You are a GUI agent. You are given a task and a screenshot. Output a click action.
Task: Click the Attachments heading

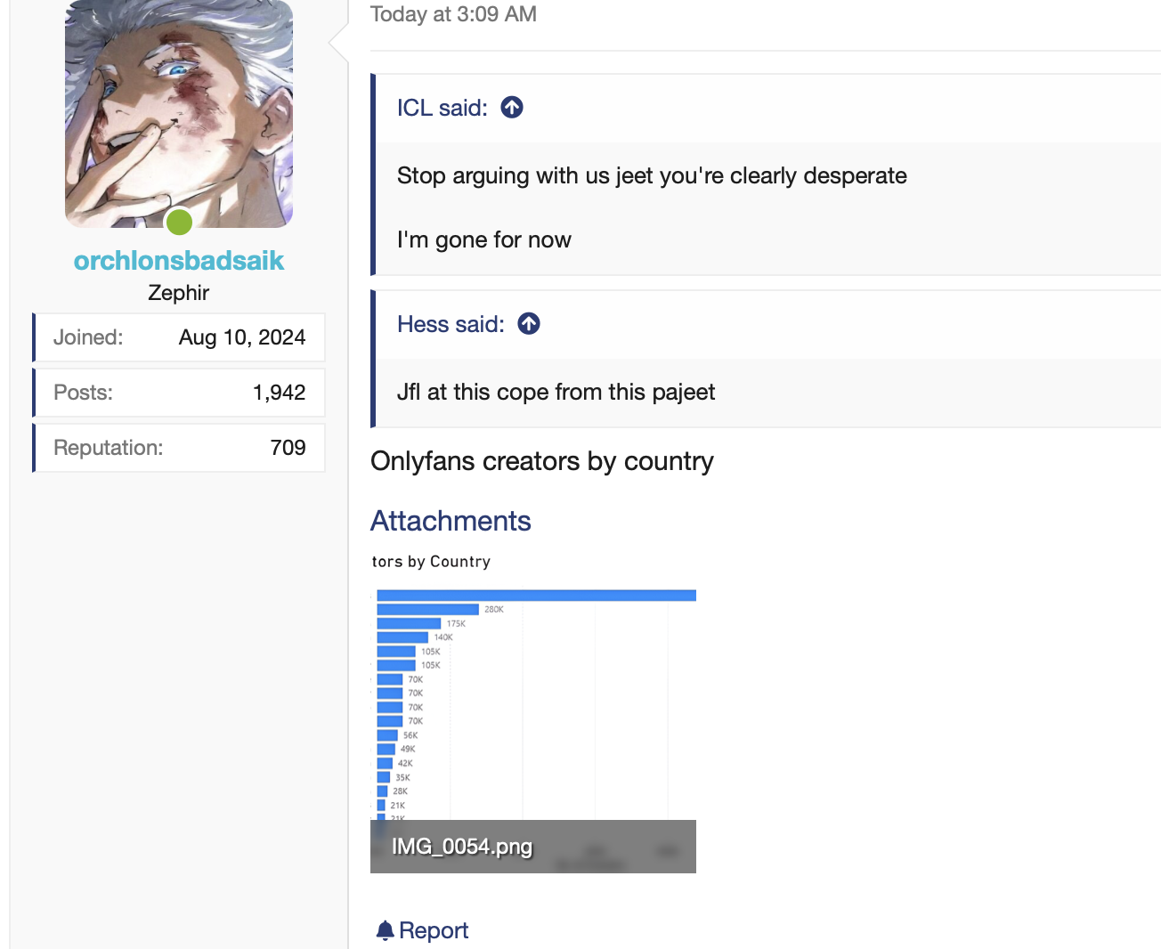click(451, 521)
